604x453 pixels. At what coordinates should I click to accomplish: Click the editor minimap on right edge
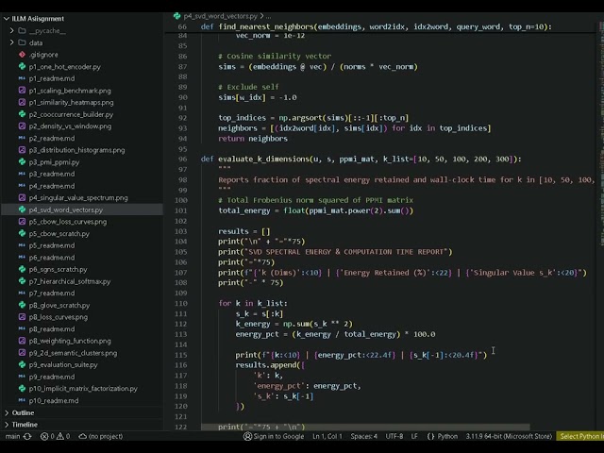click(601, 135)
